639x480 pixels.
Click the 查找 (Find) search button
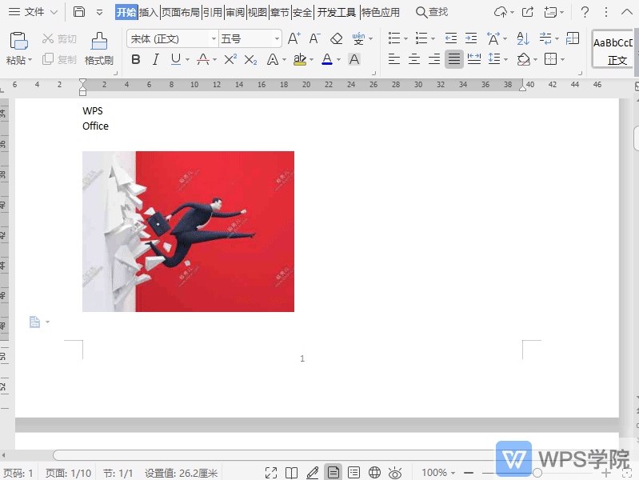click(432, 12)
